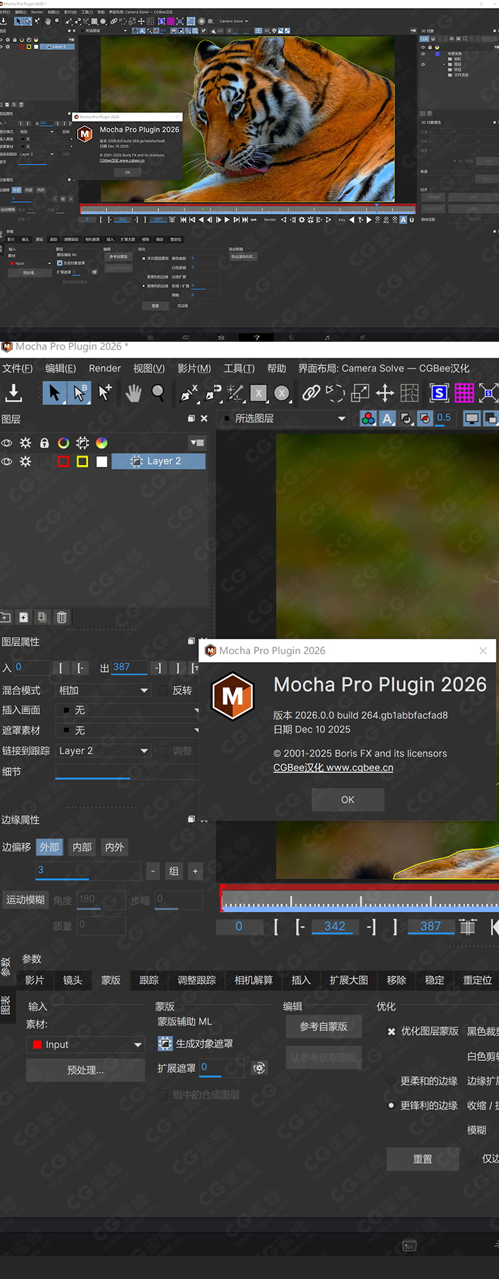Click the new group folder icon
Viewport: 499px width, 1279px height.
(5, 618)
